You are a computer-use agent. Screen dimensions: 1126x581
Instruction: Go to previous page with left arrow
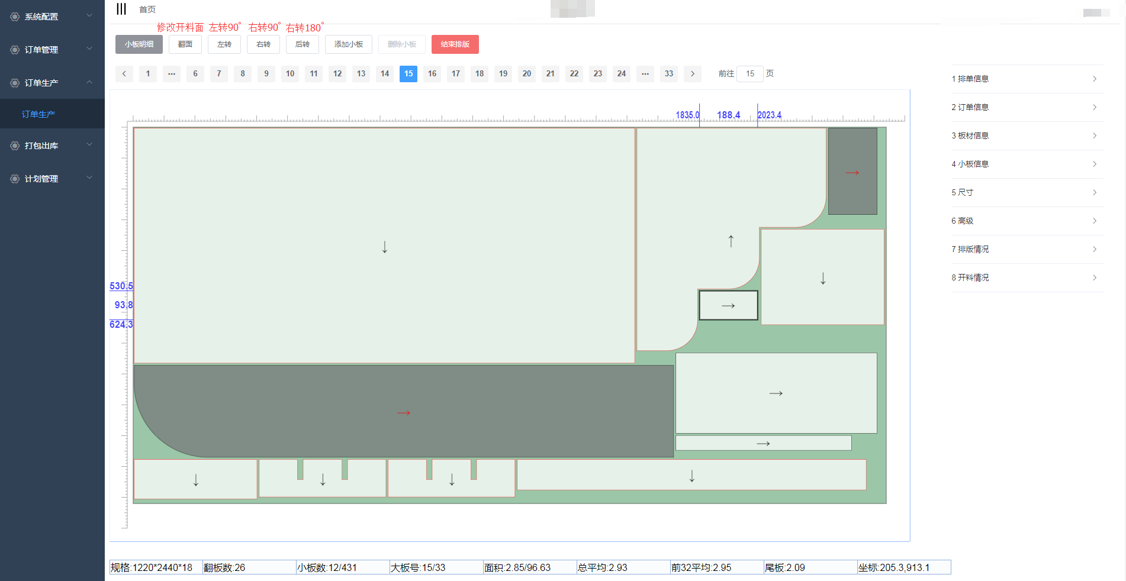[124, 73]
